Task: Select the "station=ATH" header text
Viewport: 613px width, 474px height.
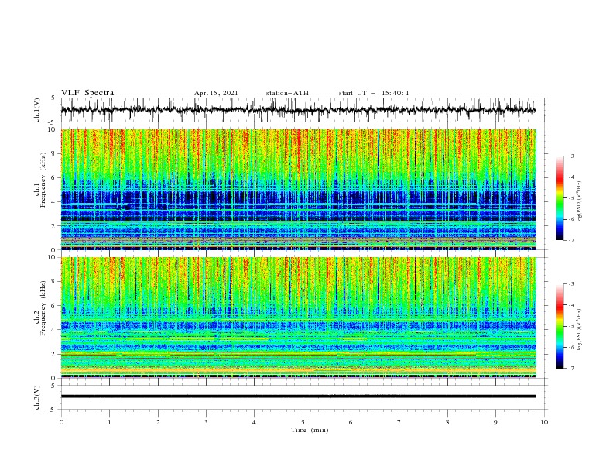Action: pos(287,93)
